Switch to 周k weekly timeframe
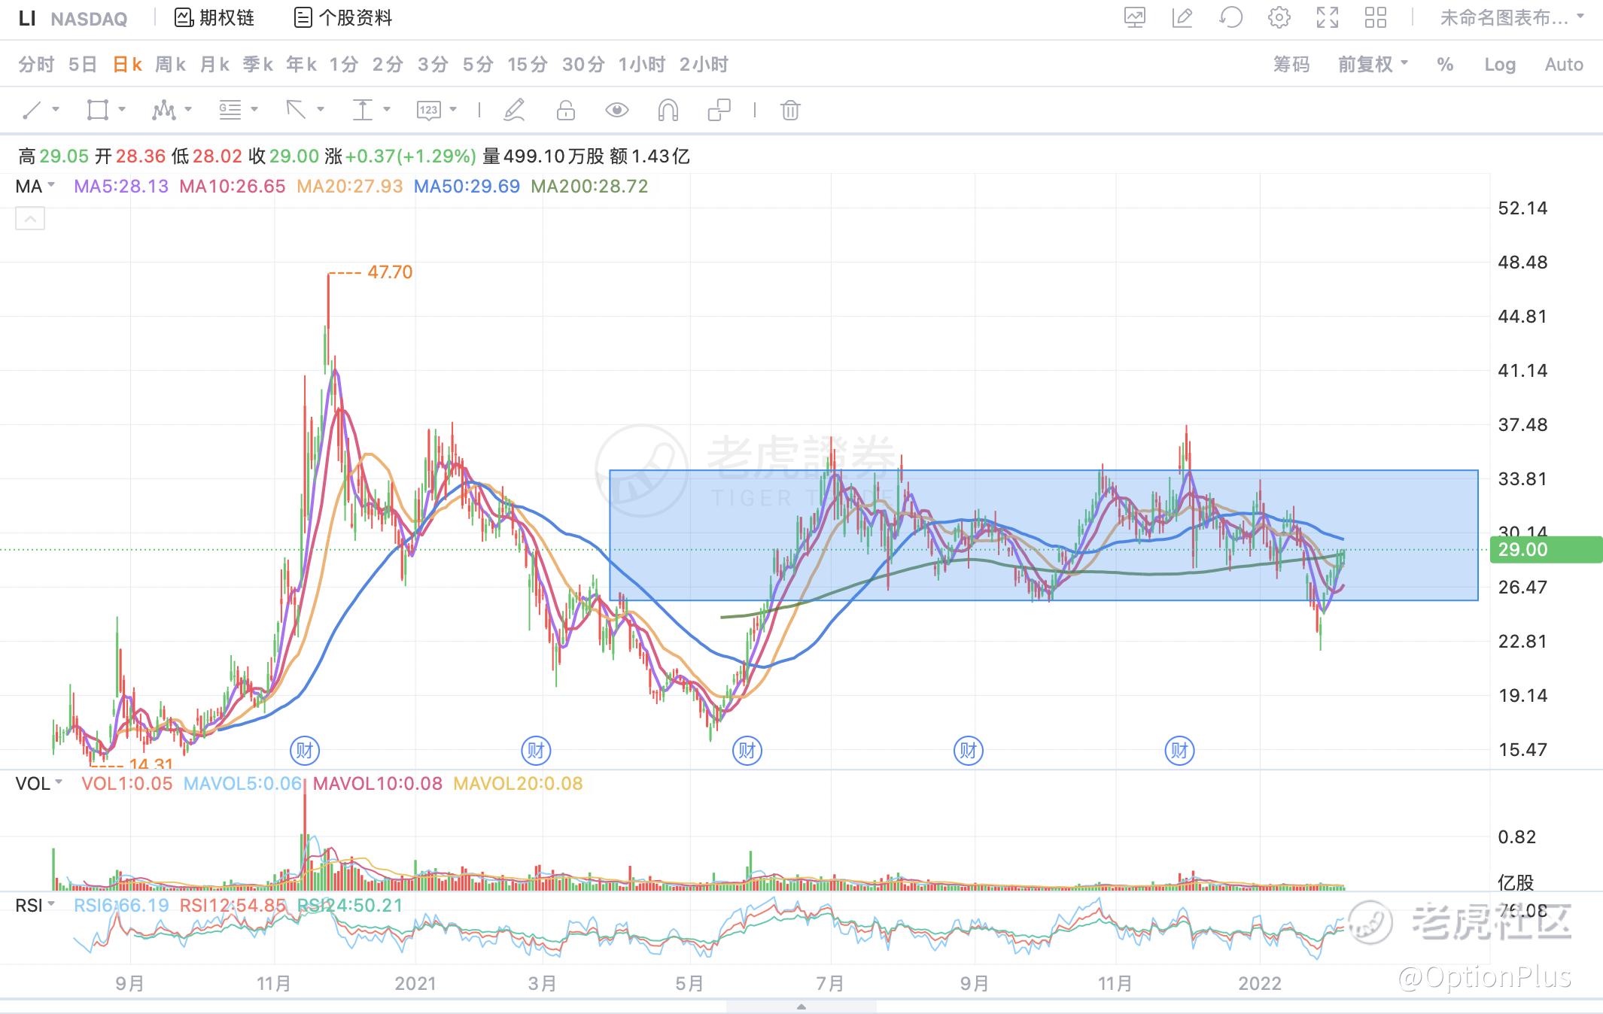Screen dimensions: 1603x1014 coord(170,65)
